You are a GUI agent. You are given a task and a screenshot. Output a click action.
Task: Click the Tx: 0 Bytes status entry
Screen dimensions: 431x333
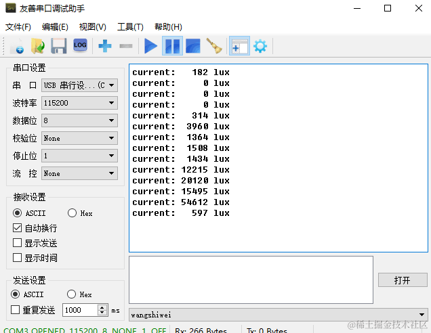(267, 330)
